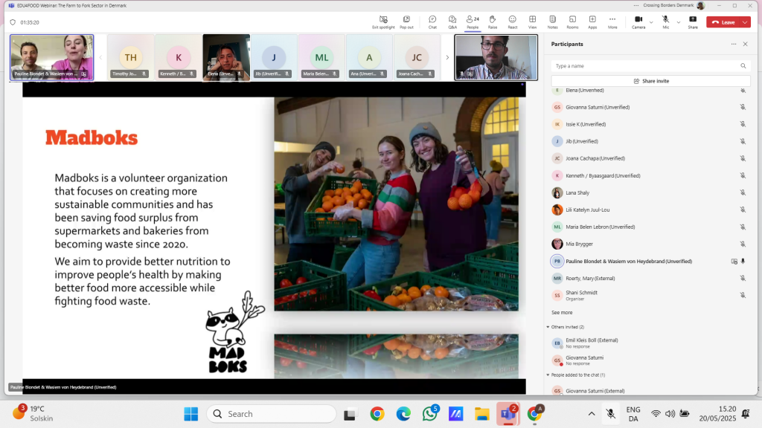The height and width of the screenshot is (428, 762).
Task: Open the Q&A panel
Action: point(452,22)
